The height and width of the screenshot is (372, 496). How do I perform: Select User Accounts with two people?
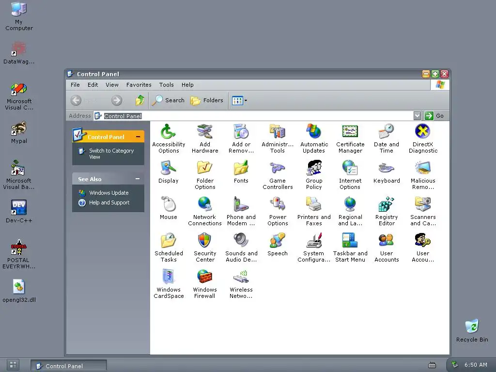386,248
